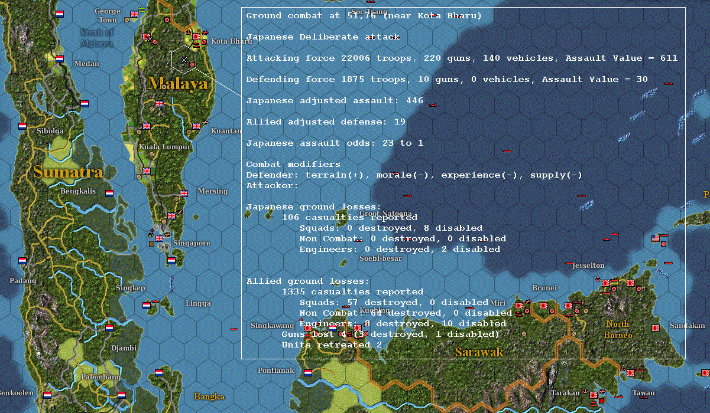
Task: Open the Dutch base at Padang
Action: [x=22, y=260]
